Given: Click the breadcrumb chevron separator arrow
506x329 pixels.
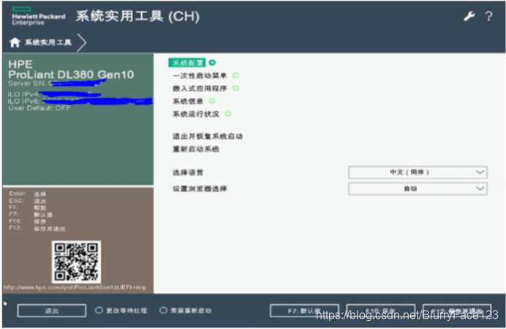Looking at the screenshot, I should click(x=82, y=42).
